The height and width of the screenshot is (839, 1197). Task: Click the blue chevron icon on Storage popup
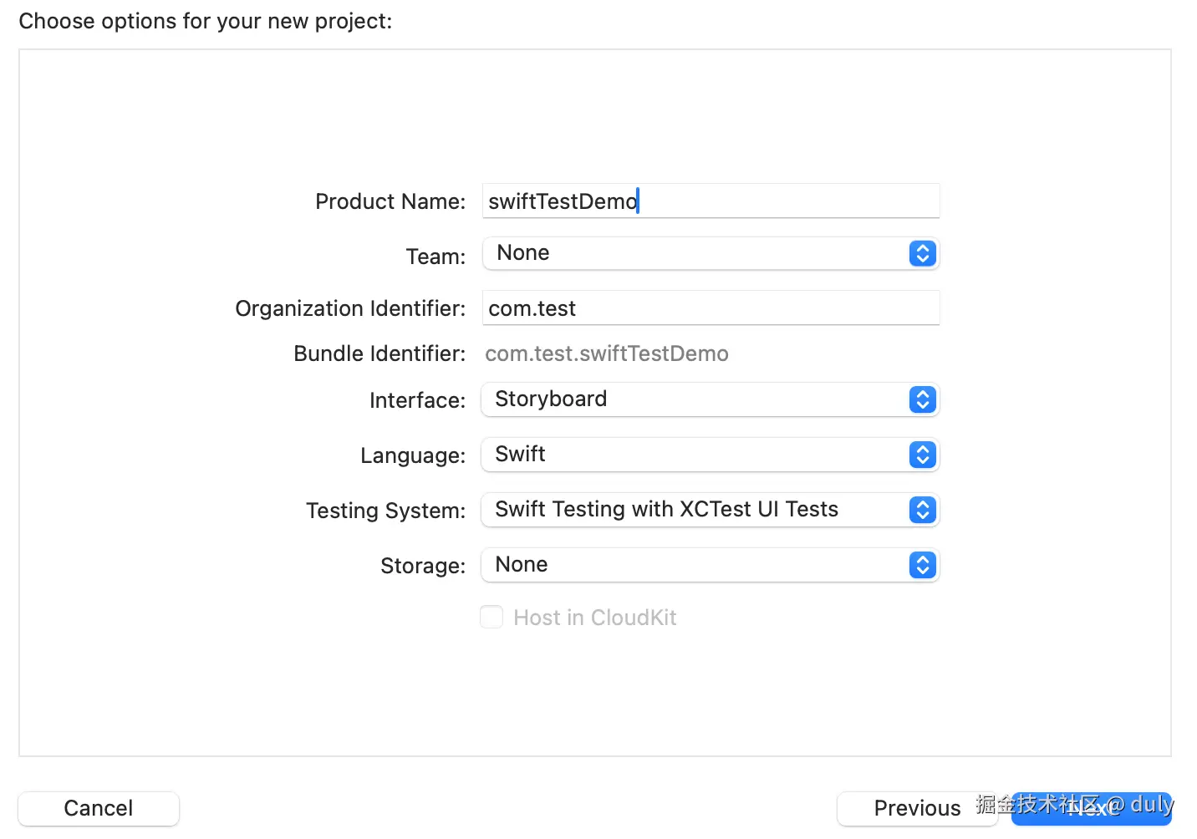point(922,566)
